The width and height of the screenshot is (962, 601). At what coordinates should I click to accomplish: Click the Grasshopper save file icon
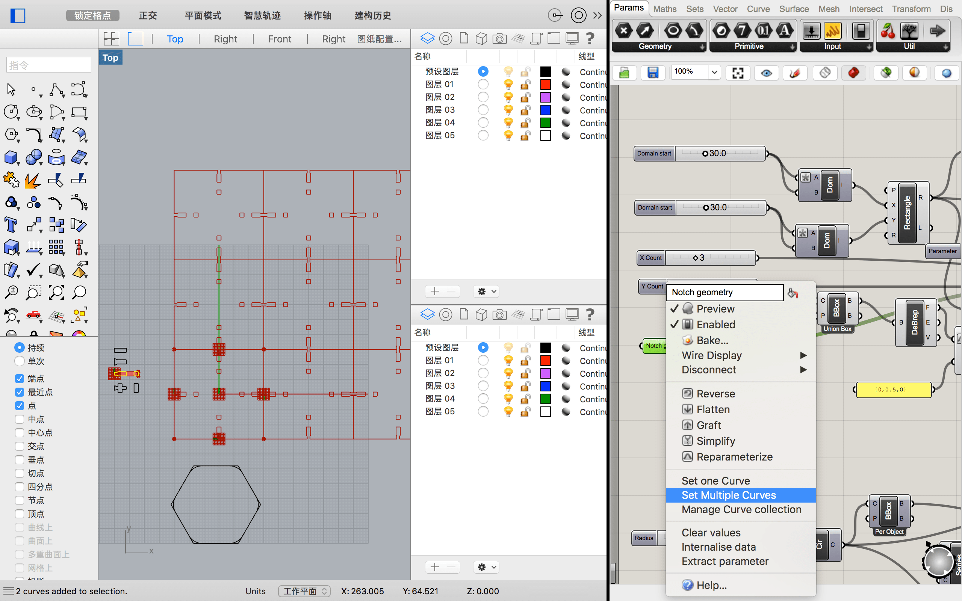click(653, 73)
